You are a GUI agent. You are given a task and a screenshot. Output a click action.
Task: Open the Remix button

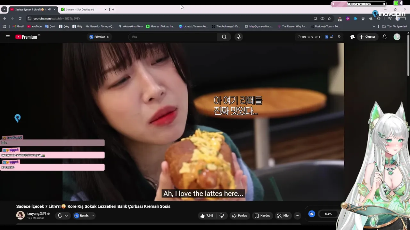[x=81, y=216]
